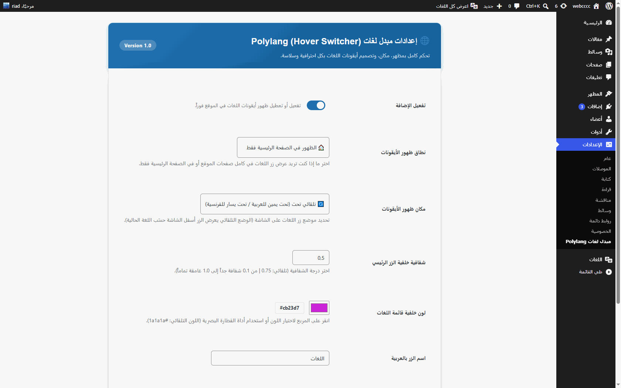Open مناقشة discussion settings
Screen dimensions: 621x388
click(586, 200)
